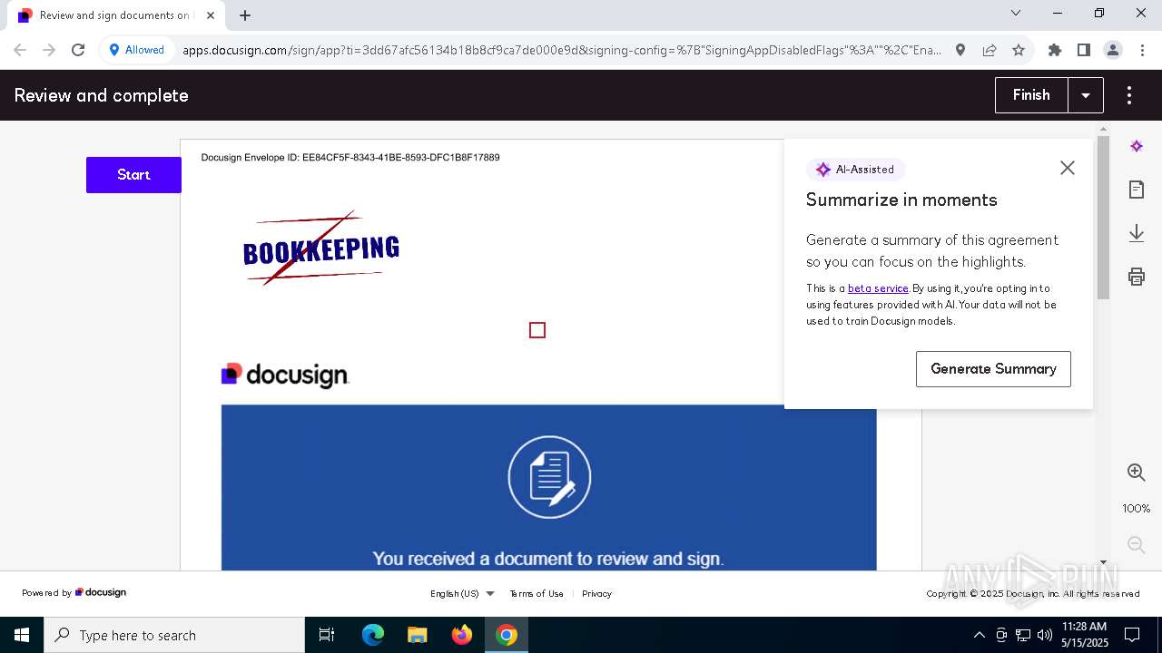Open the Privacy footer link
1162x653 pixels.
click(596, 594)
